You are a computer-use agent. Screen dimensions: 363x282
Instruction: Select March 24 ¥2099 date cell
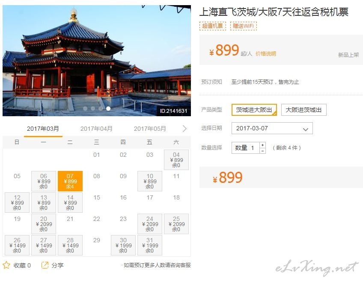150,224
